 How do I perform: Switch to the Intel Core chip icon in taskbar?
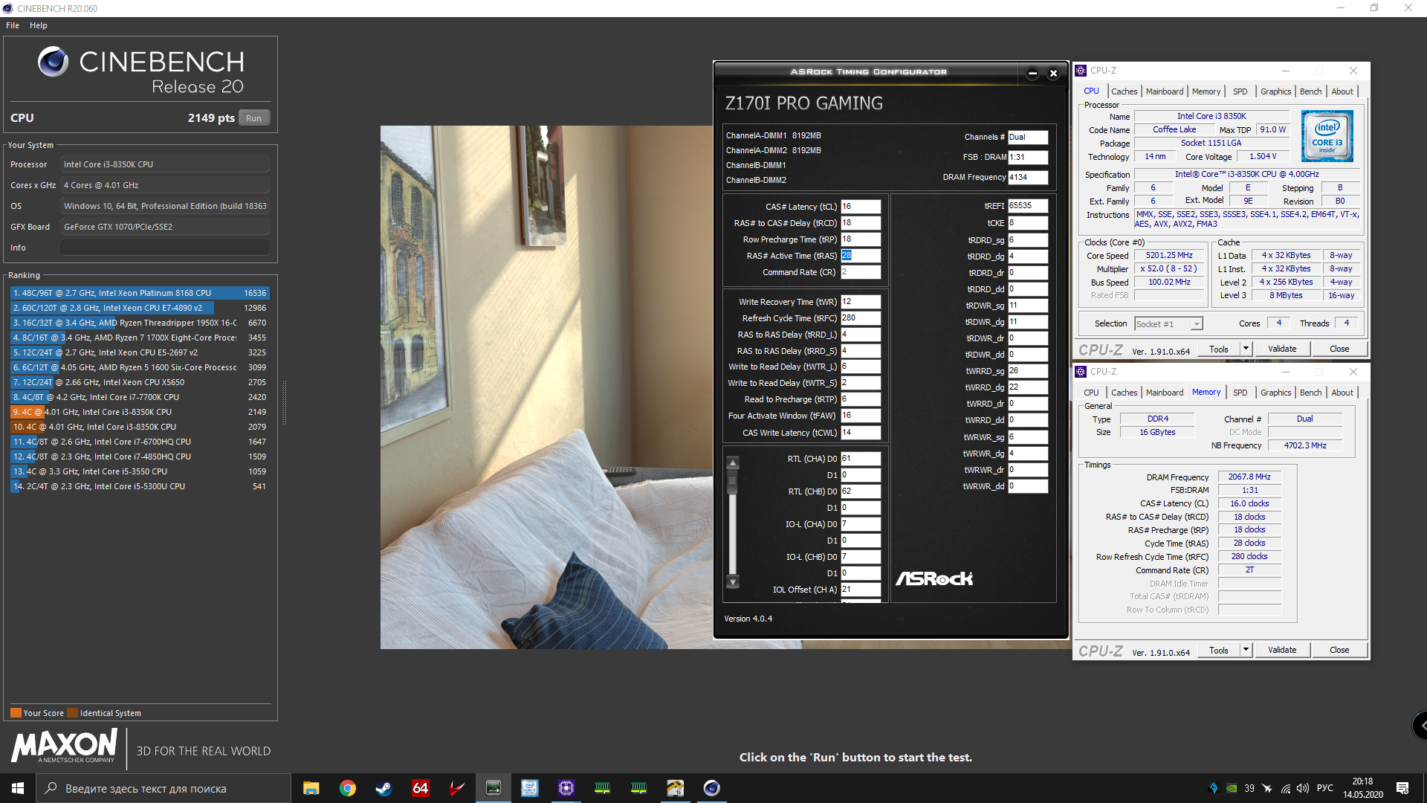point(529,788)
